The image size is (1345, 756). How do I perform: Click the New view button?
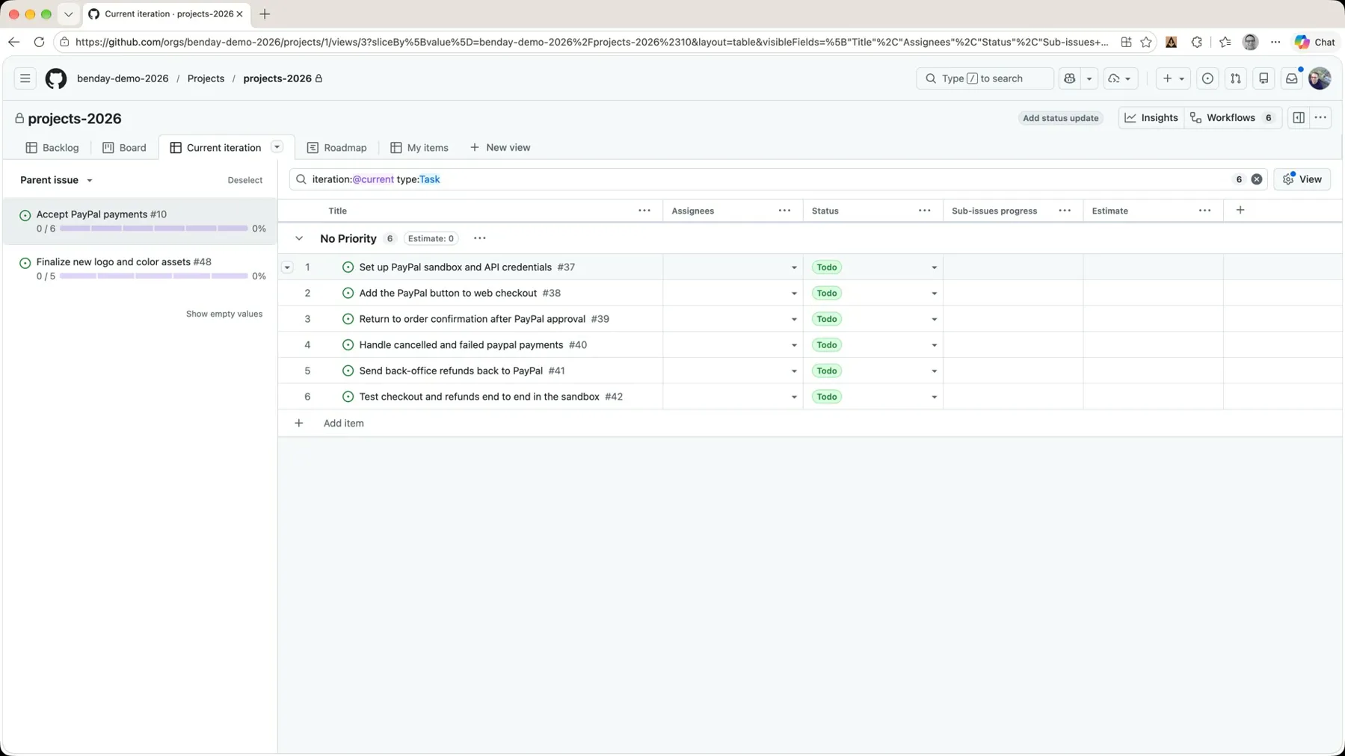click(500, 148)
